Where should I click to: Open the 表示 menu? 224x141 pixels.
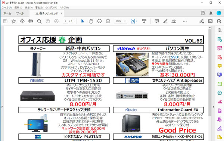click(29, 7)
